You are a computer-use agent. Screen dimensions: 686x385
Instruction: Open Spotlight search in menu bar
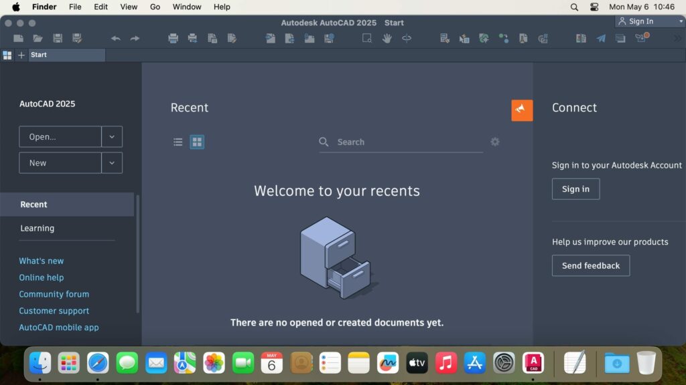click(574, 7)
